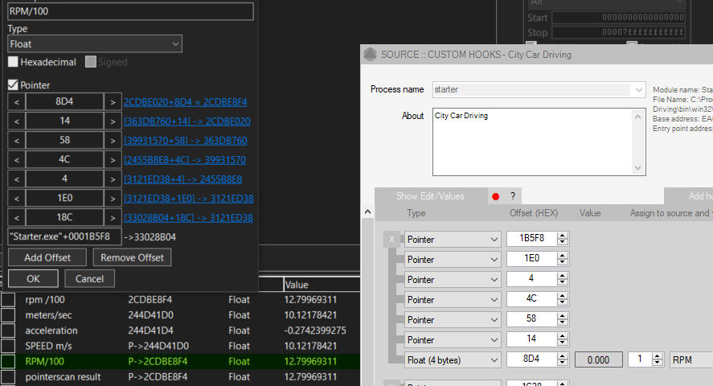Follow link [3121ED38+4] -> 2455B8E8
The width and height of the screenshot is (713, 386).
pos(182,179)
